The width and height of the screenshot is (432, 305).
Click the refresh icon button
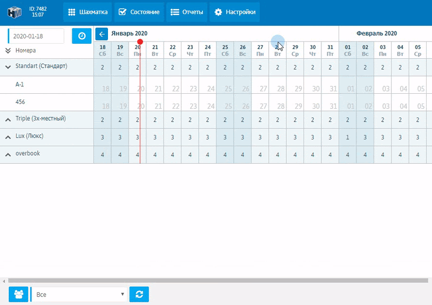139,294
